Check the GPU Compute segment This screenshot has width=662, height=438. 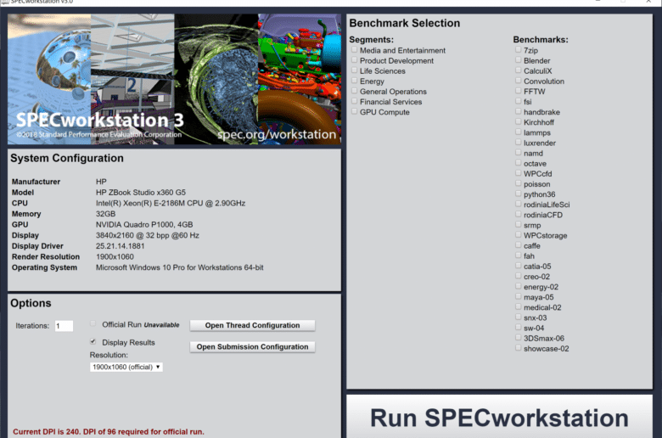coord(354,111)
